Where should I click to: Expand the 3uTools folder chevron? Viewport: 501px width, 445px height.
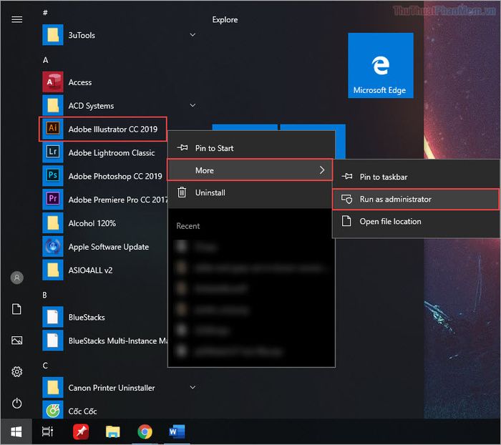[x=193, y=34]
